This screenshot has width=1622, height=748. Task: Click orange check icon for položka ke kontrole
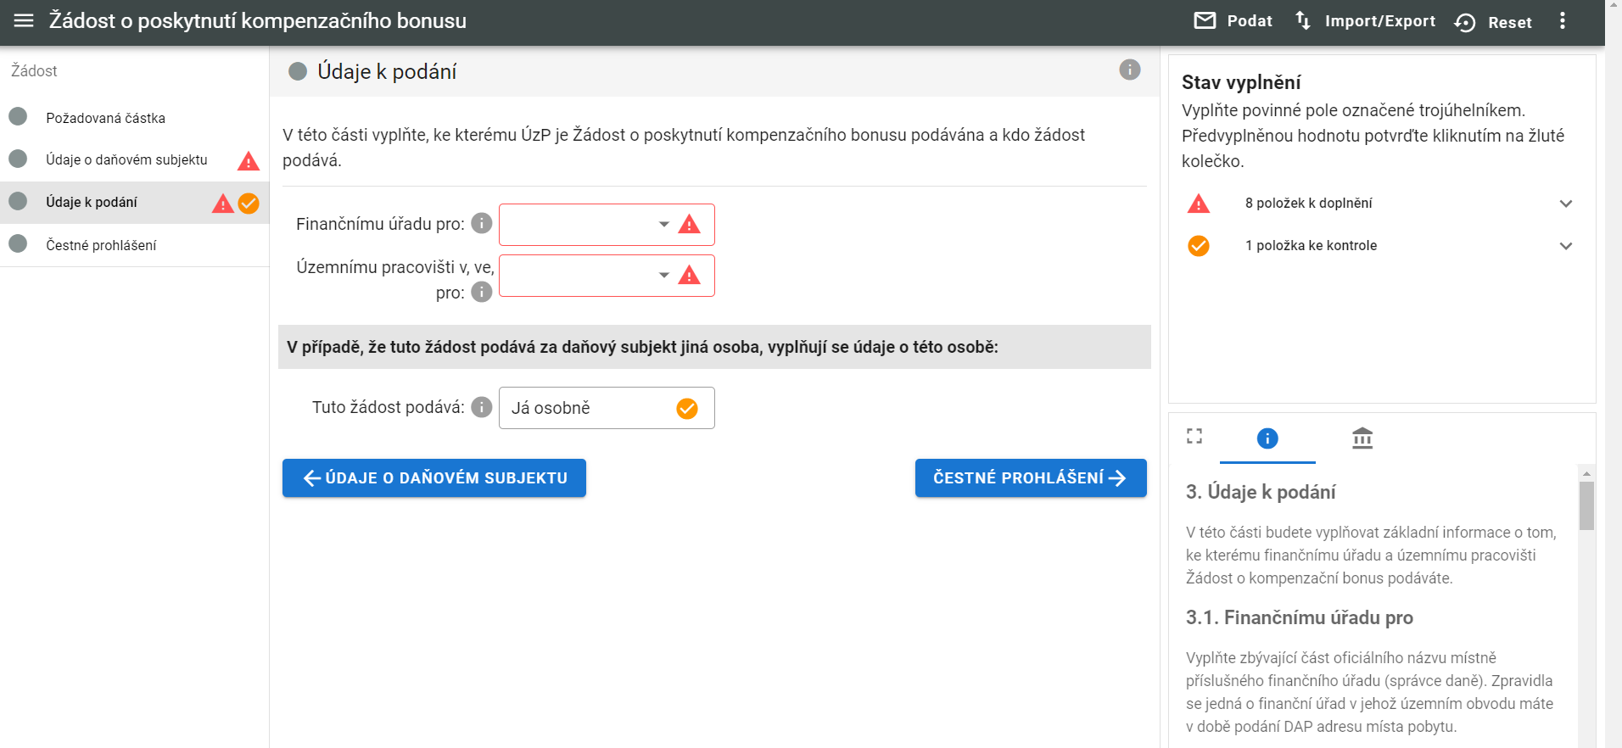click(1199, 246)
